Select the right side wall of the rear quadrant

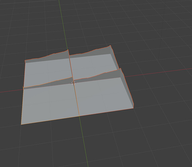click(x=114, y=57)
